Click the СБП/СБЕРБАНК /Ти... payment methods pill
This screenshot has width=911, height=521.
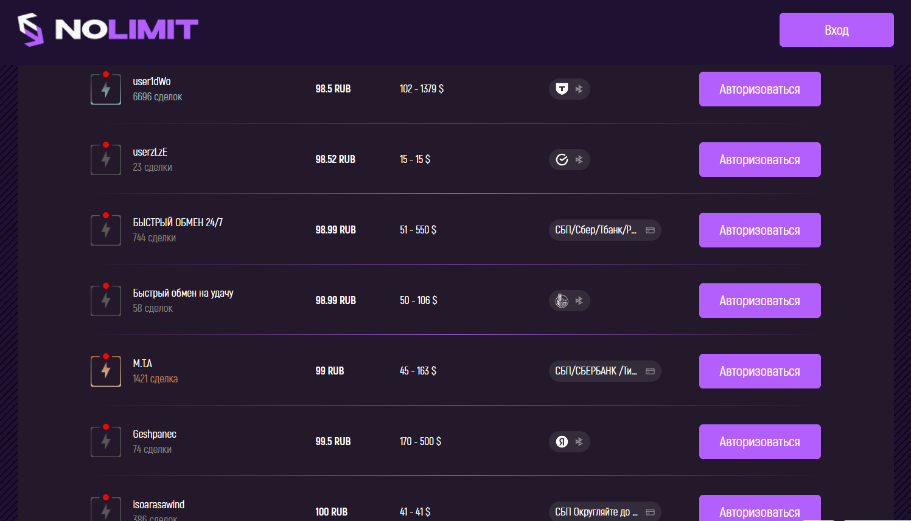pyautogui.click(x=605, y=371)
